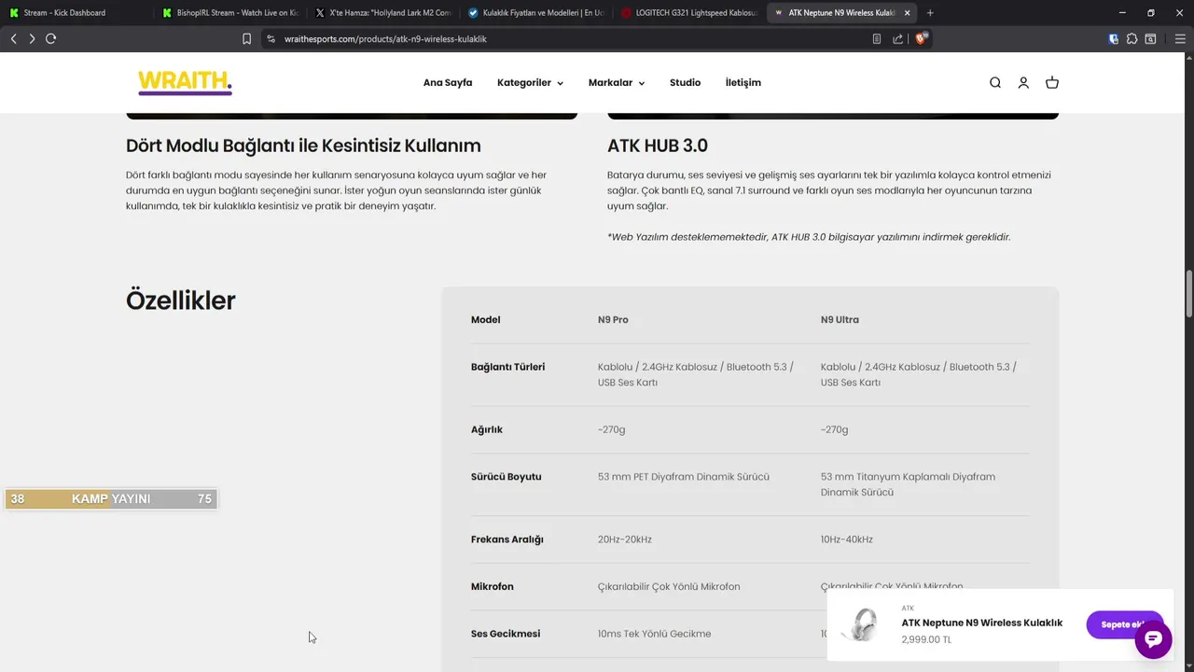Viewport: 1194px width, 672px height.
Task: Click the Sepete ekle button
Action: coord(1124,624)
